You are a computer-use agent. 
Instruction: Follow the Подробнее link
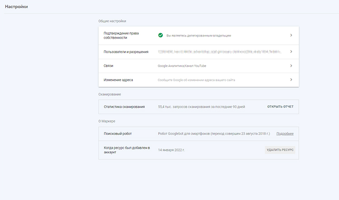pos(285,134)
